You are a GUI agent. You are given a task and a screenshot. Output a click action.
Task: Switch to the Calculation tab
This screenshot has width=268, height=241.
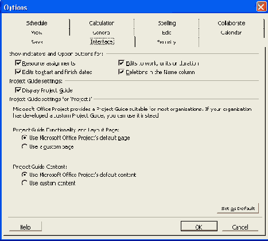click(102, 23)
